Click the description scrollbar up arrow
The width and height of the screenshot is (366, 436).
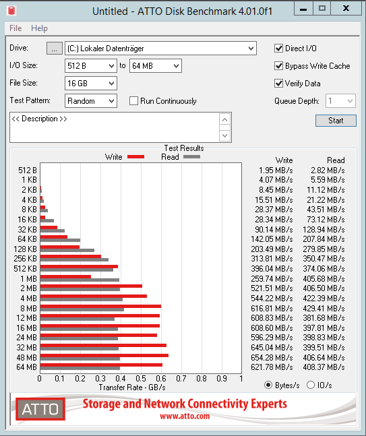point(224,120)
